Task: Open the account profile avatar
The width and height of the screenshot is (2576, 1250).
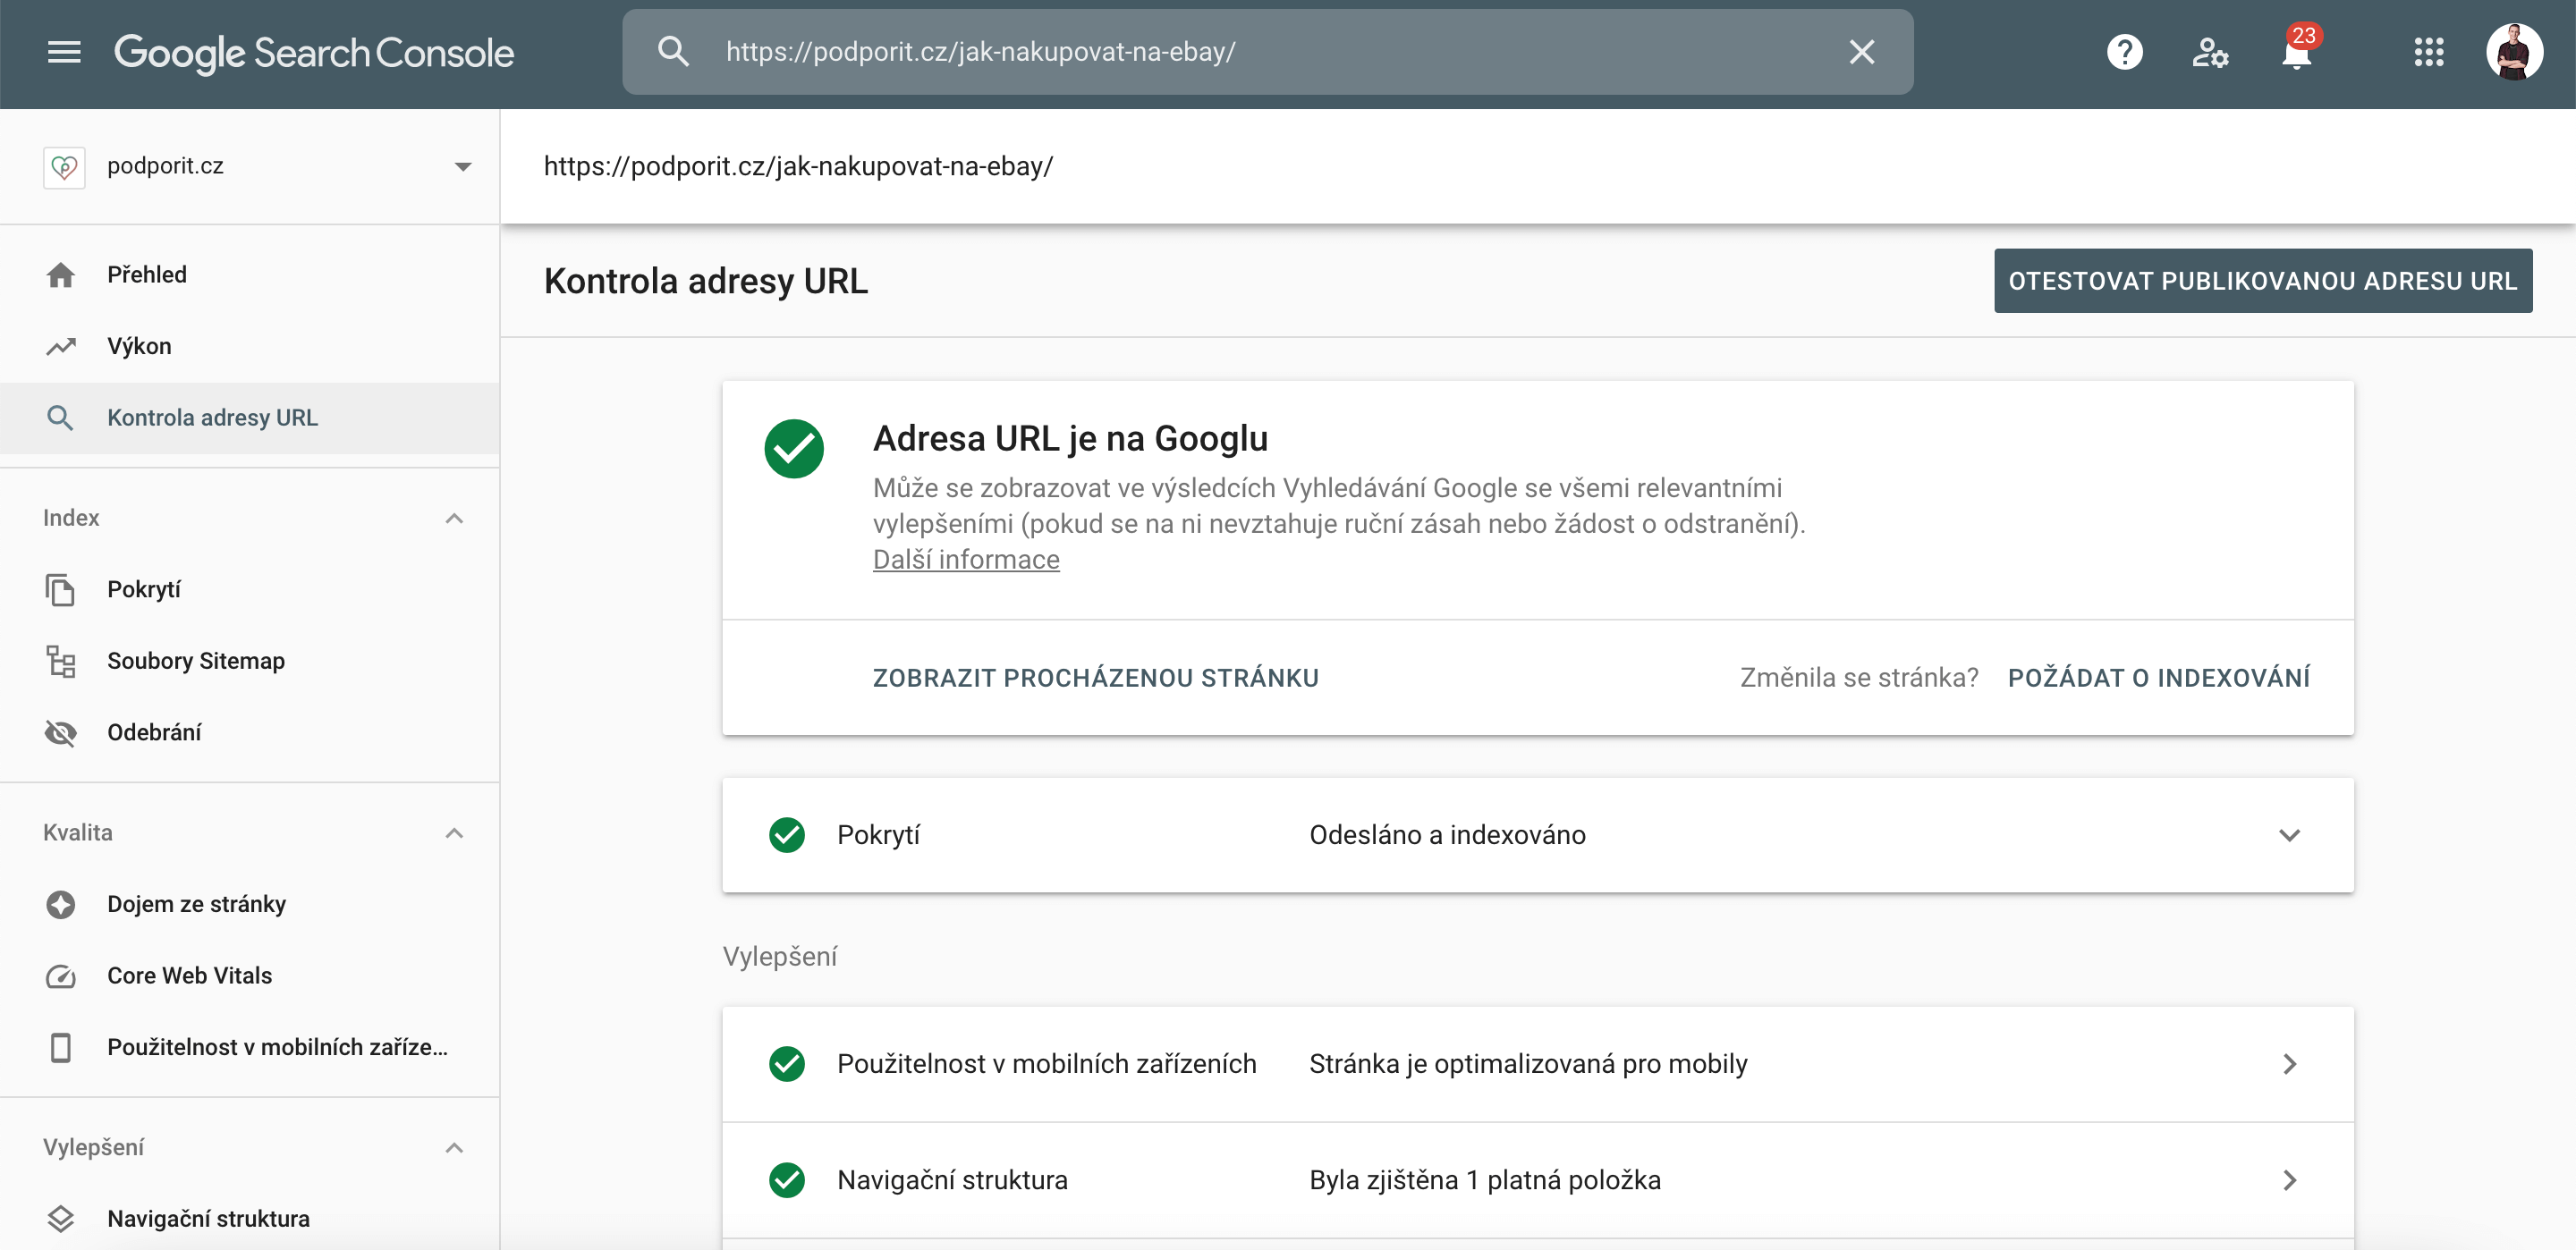Action: point(2514,52)
